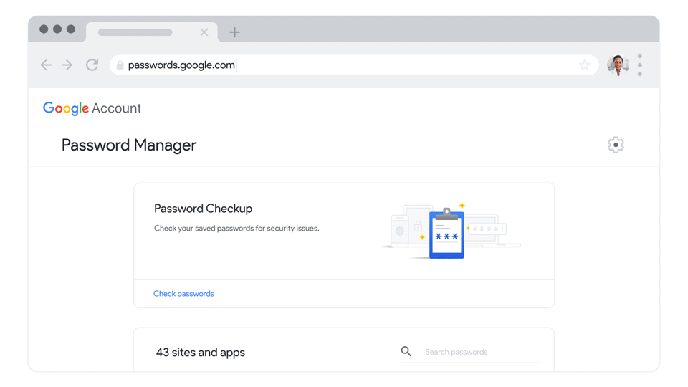Screen dimensions: 688x387
Task: Bookmark page with the star icon
Action: click(585, 65)
